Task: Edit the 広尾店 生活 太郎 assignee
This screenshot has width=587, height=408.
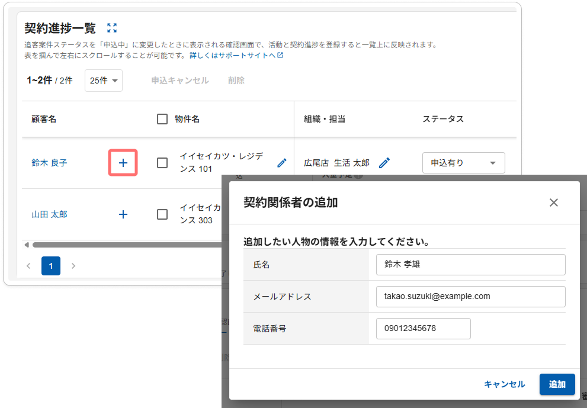Action: point(384,163)
